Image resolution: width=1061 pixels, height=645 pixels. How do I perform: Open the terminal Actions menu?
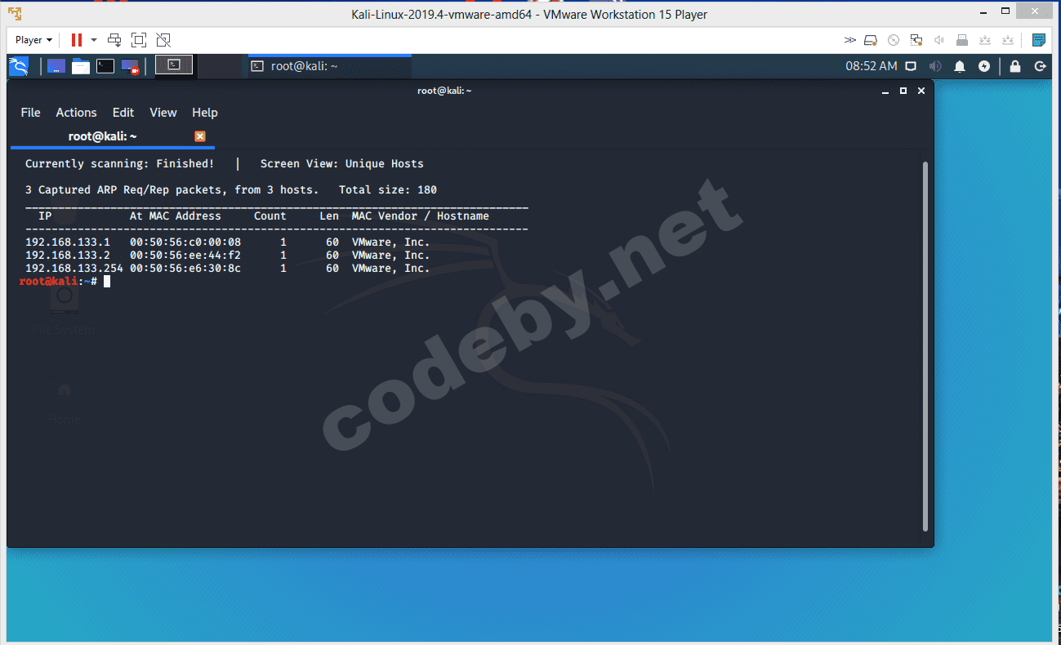click(x=76, y=113)
